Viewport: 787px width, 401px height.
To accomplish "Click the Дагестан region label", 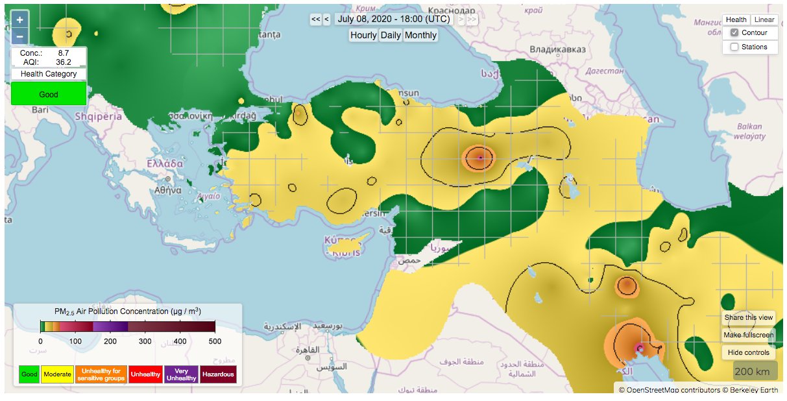I will click(x=604, y=71).
